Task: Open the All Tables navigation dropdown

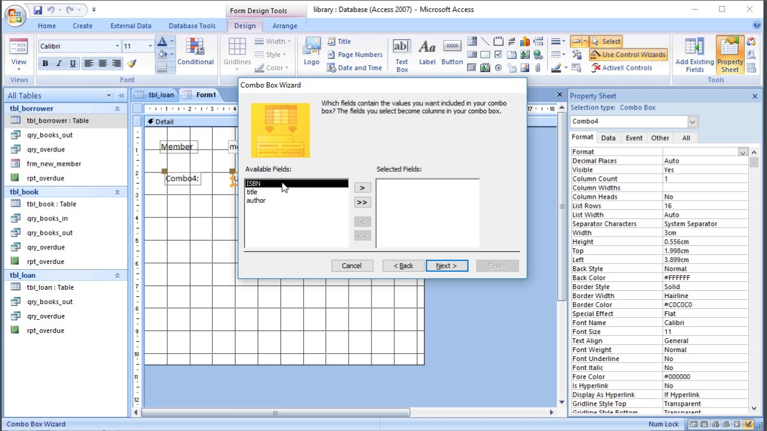Action: point(109,95)
